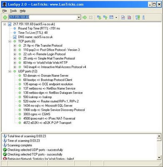Click the red report document icon
The height and width of the screenshot is (167, 163).
point(129,18)
